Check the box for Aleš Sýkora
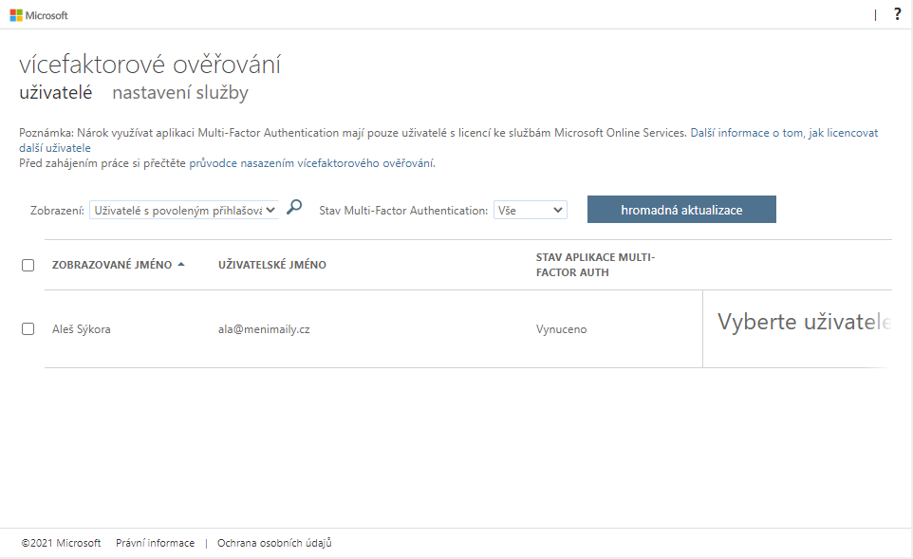Viewport: 913px width, 559px height. click(28, 329)
